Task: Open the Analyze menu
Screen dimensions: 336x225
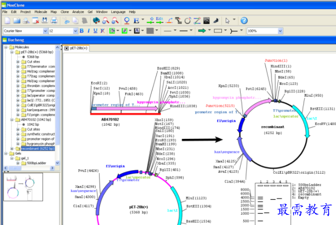Action: 78,12
